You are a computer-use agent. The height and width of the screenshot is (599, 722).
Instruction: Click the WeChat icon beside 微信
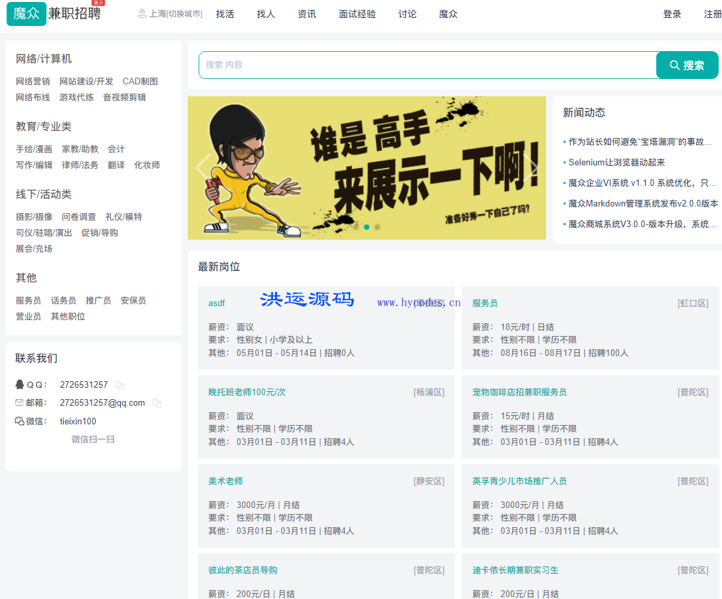pos(19,421)
